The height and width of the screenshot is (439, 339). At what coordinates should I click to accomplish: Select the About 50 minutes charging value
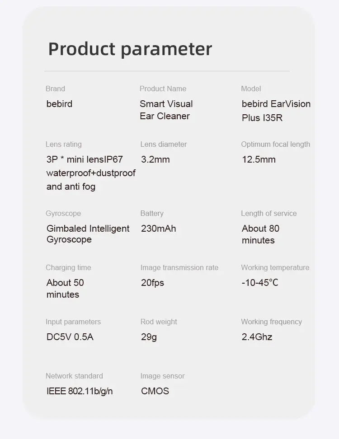click(65, 289)
